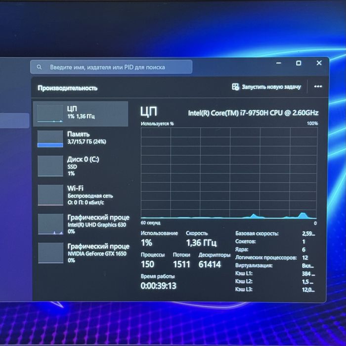Click the Использование 1% value
Screen dimensions: 346x346
coord(146,243)
